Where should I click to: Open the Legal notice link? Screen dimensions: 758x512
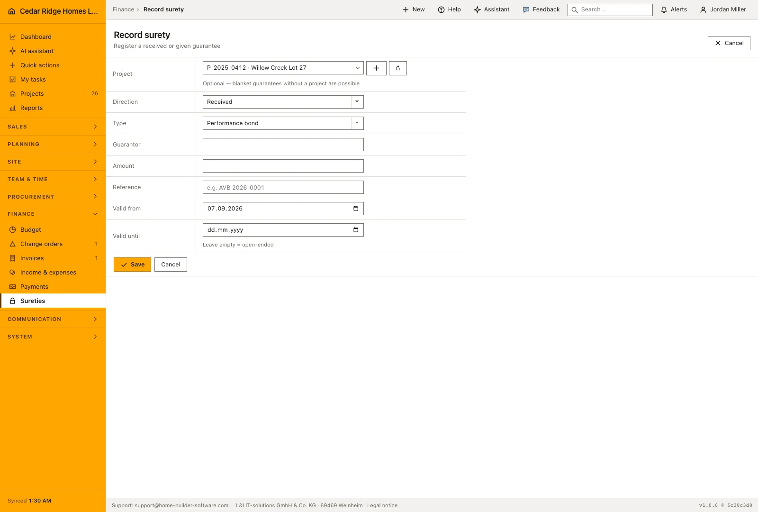click(382, 505)
